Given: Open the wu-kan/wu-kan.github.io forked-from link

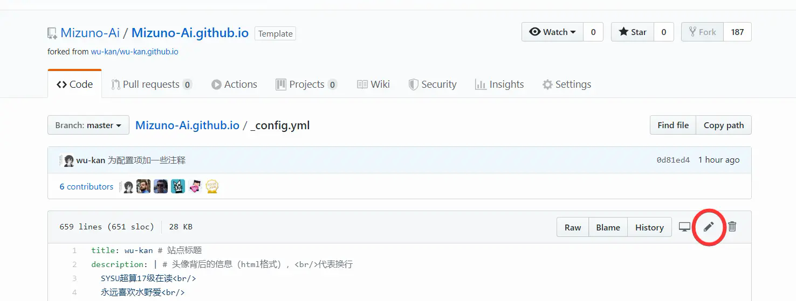Looking at the screenshot, I should pos(134,52).
